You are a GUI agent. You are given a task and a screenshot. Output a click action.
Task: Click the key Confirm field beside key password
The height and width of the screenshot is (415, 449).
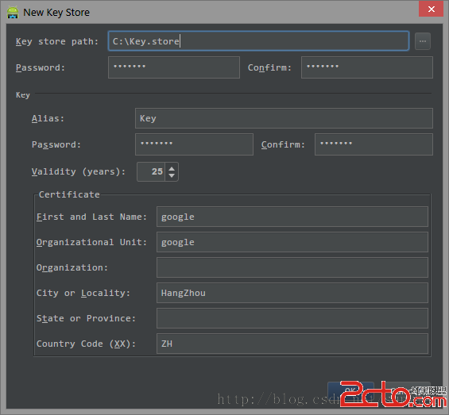[x=374, y=144]
